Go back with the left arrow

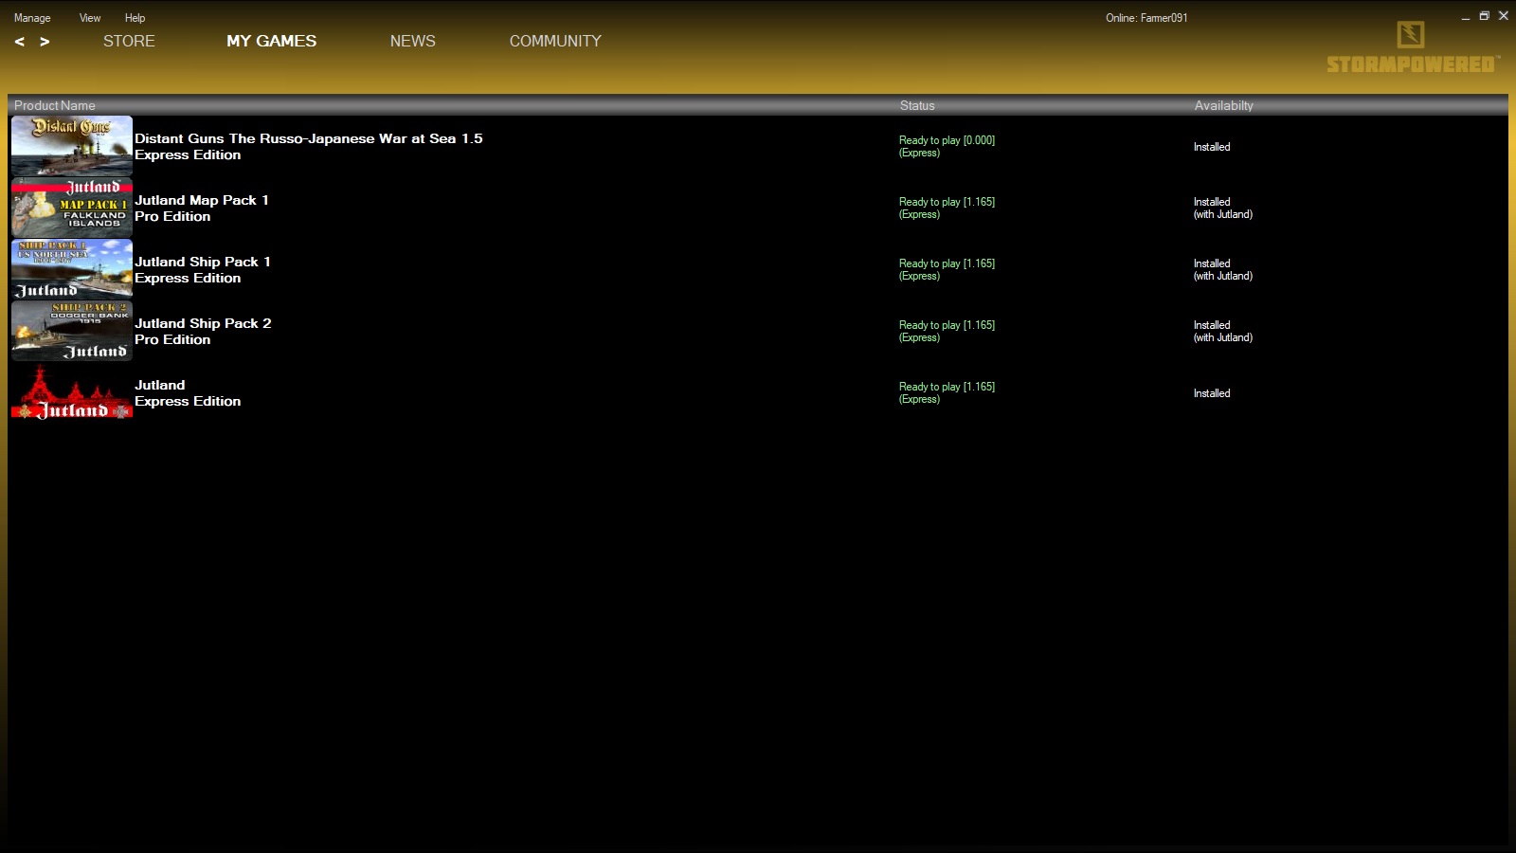19,42
